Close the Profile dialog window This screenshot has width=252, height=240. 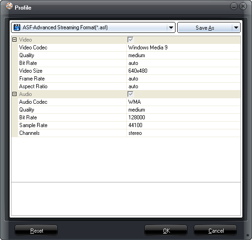tap(243, 6)
